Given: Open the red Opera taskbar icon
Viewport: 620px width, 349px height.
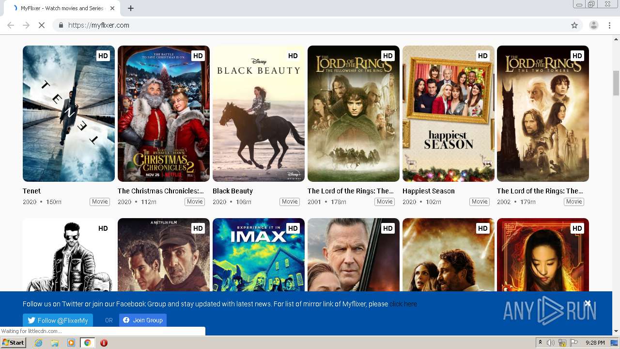Looking at the screenshot, I should click(104, 343).
